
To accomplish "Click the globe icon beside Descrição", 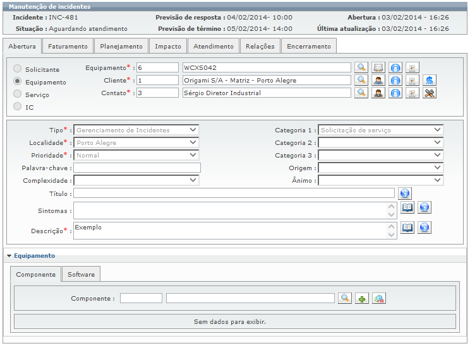I will click(x=425, y=228).
